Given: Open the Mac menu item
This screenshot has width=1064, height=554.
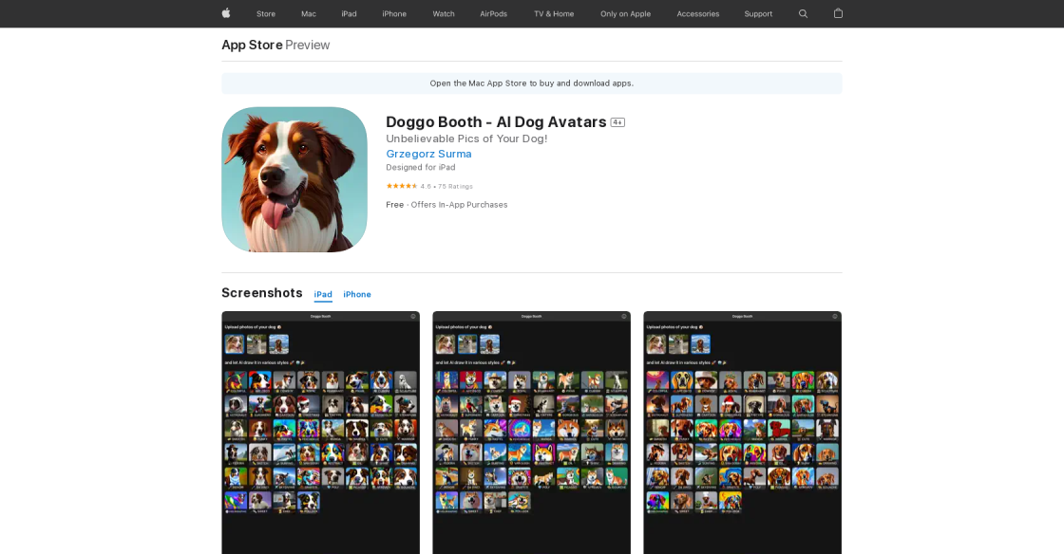Looking at the screenshot, I should point(309,13).
